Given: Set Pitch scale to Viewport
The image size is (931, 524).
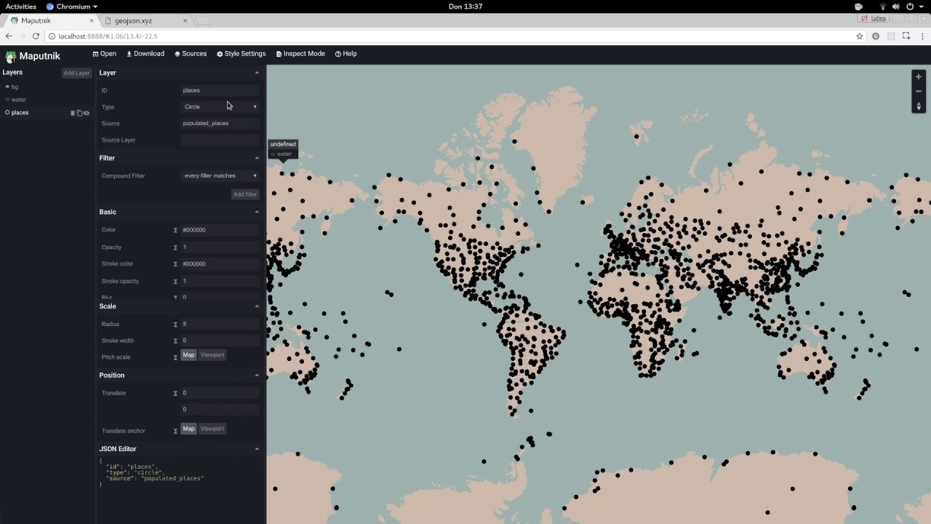Looking at the screenshot, I should point(212,355).
